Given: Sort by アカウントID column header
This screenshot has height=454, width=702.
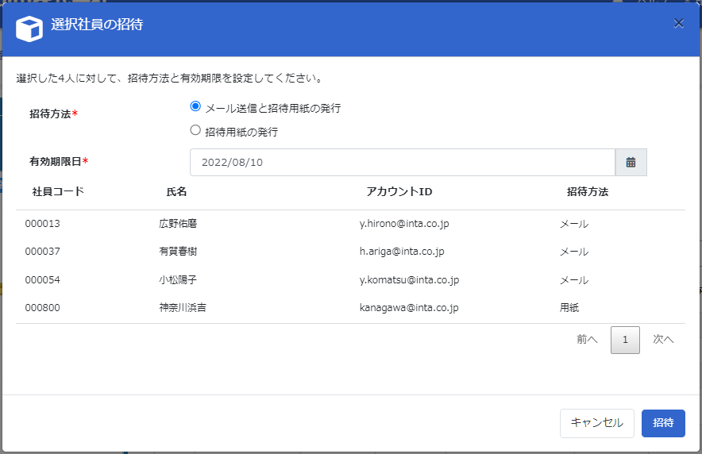Looking at the screenshot, I should (x=399, y=192).
